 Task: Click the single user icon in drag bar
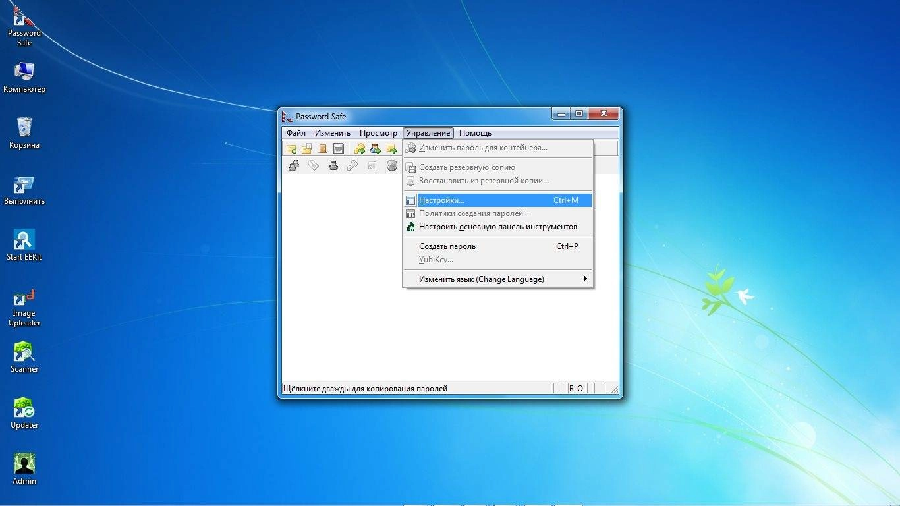pyautogui.click(x=333, y=165)
